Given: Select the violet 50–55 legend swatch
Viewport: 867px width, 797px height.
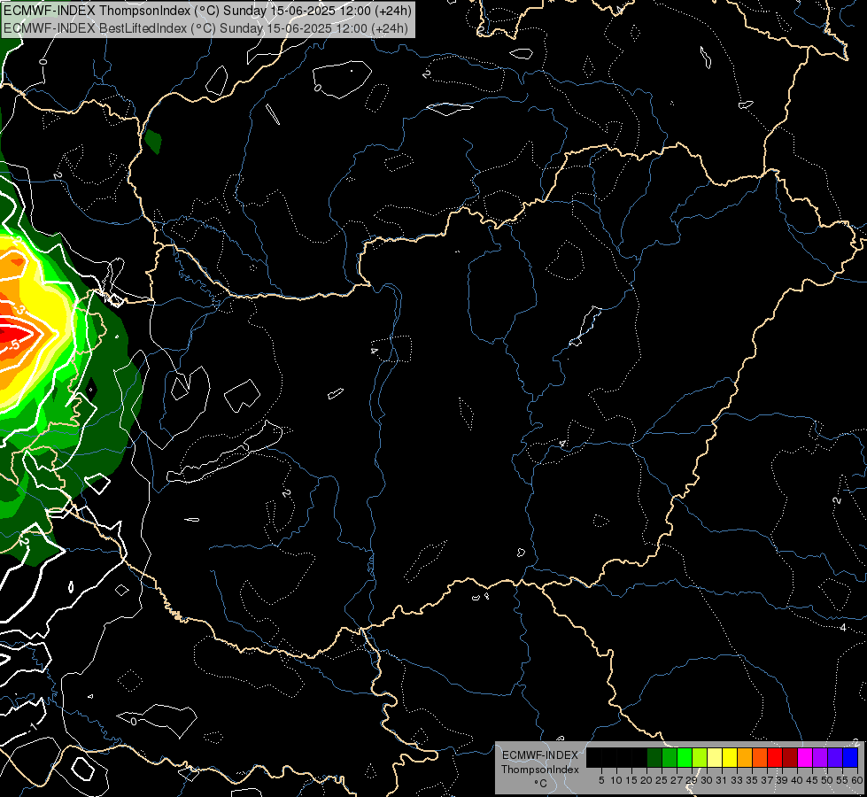Looking at the screenshot, I should pyautogui.click(x=835, y=757).
